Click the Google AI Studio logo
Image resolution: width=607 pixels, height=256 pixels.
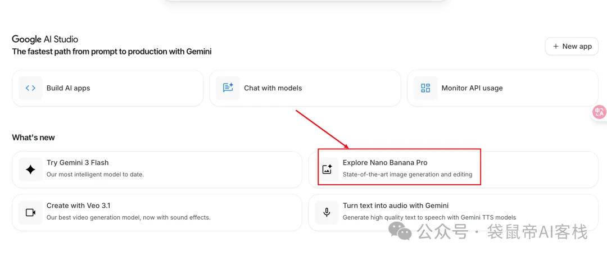45,39
